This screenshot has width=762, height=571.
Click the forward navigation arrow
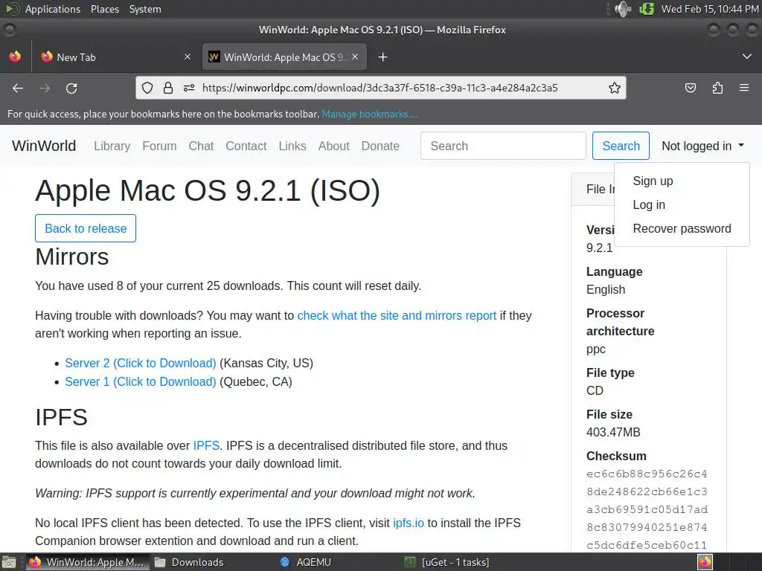point(45,88)
